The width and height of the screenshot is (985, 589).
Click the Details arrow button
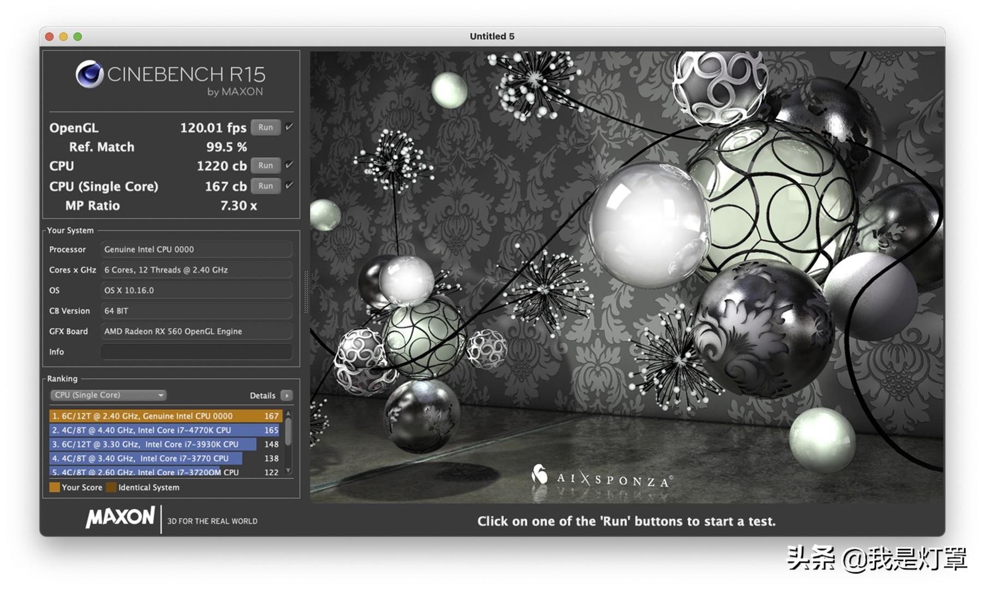(x=286, y=395)
